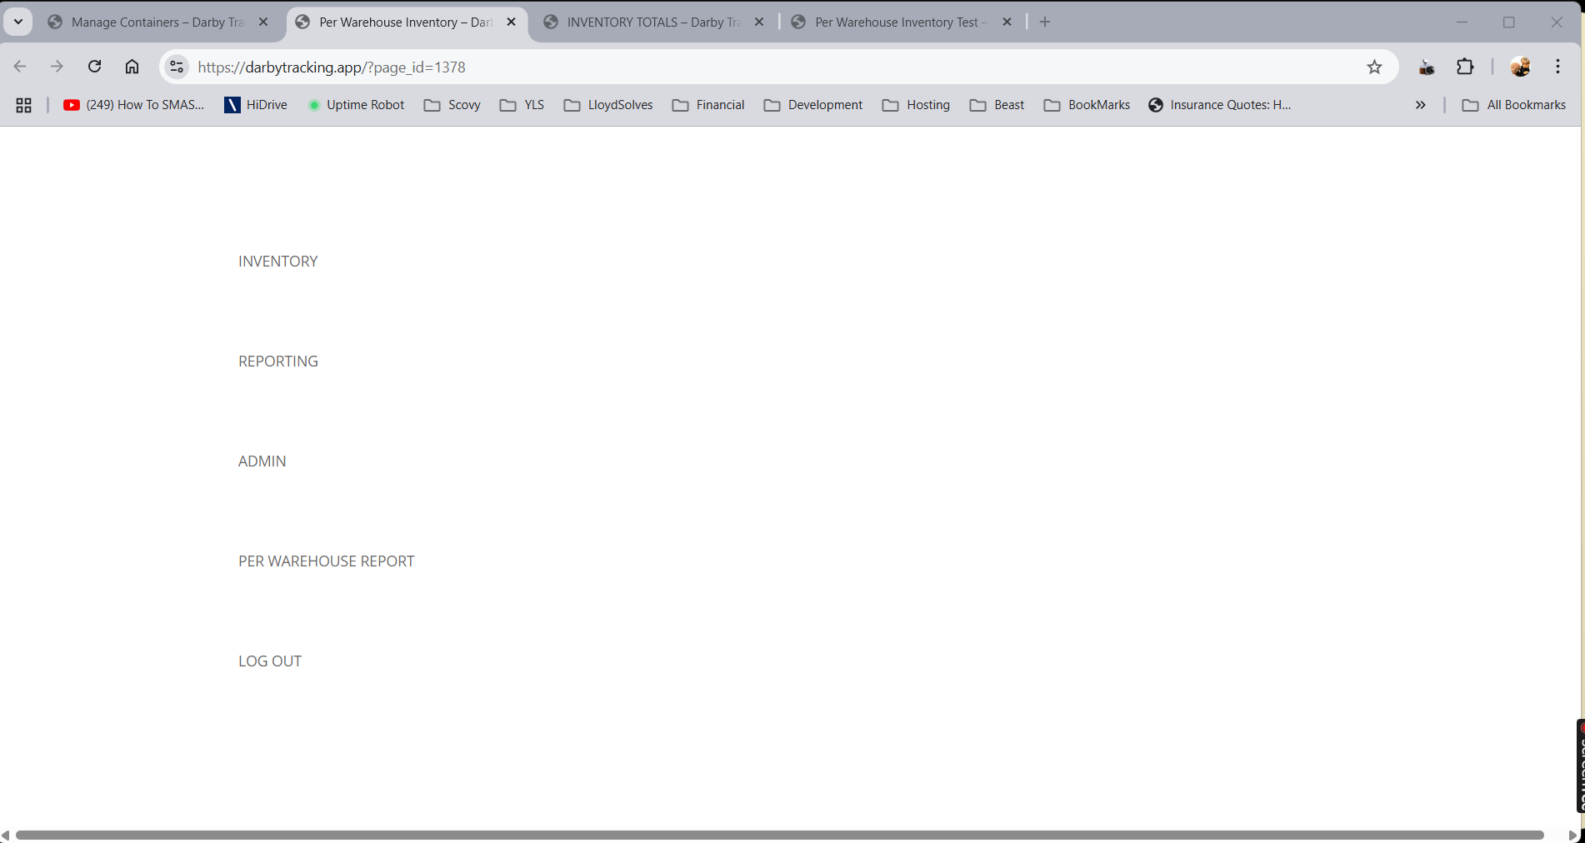The width and height of the screenshot is (1585, 843).
Task: Open the Insurance Quotes bookmark
Action: point(1219,105)
